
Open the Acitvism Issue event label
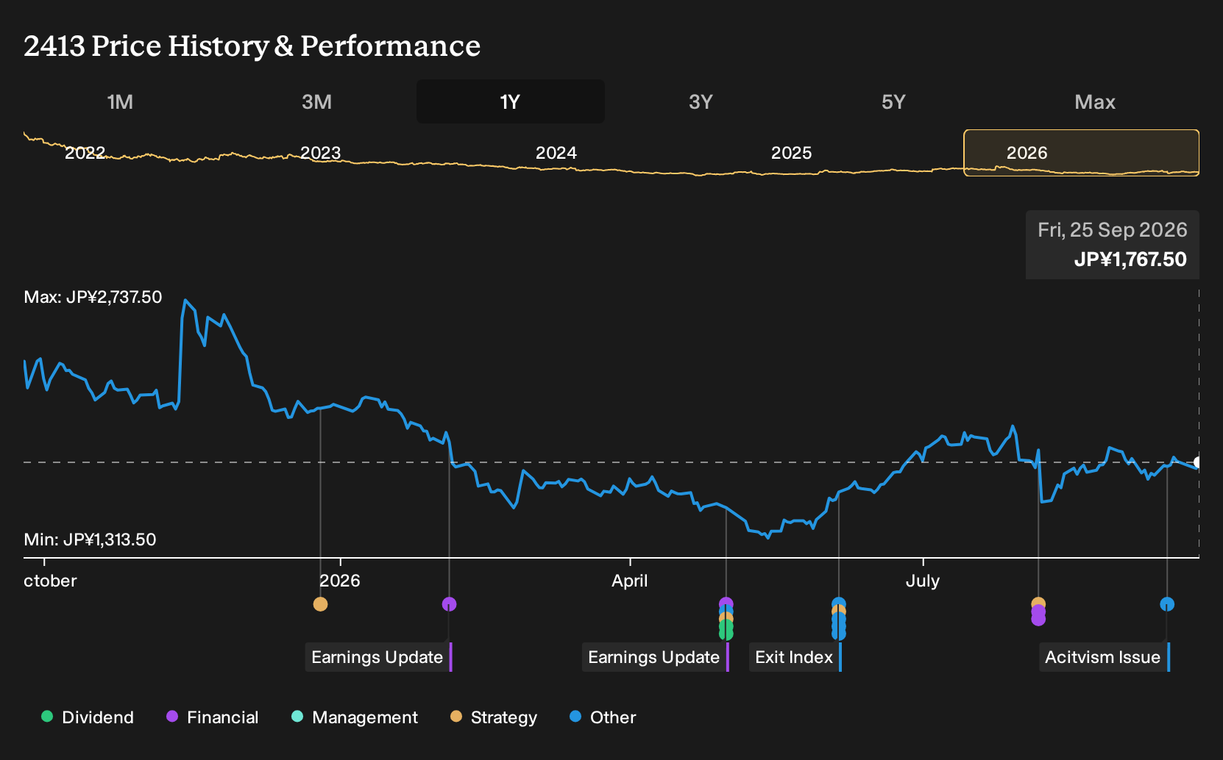coord(1105,657)
